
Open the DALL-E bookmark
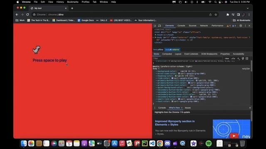[102, 20]
